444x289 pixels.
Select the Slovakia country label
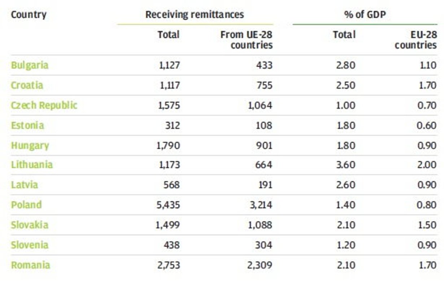tap(30, 225)
